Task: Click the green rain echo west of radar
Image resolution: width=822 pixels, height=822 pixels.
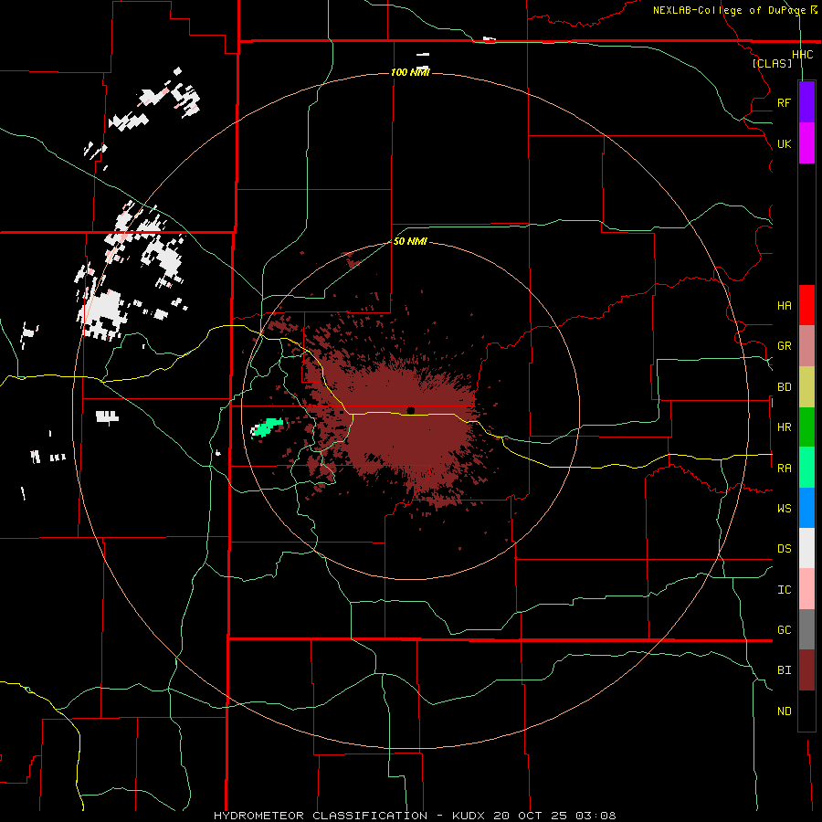Action: [x=268, y=427]
